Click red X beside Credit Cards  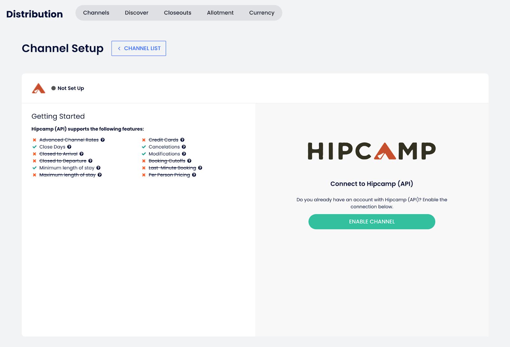[x=144, y=140]
